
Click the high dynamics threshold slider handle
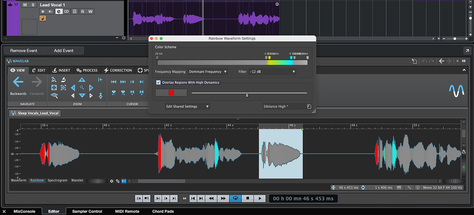(247, 95)
